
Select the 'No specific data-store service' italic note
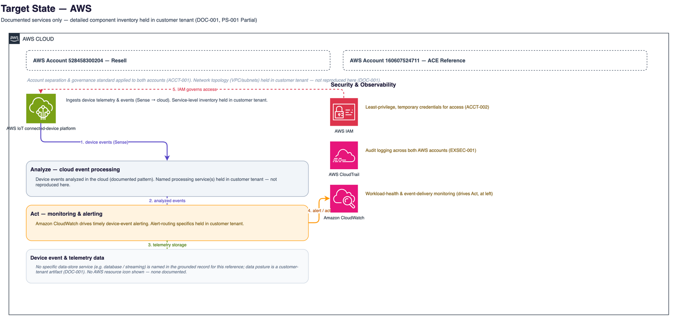pyautogui.click(x=167, y=269)
